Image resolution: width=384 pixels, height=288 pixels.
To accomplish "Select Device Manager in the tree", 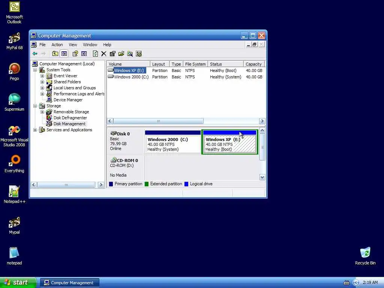I will pos(68,100).
